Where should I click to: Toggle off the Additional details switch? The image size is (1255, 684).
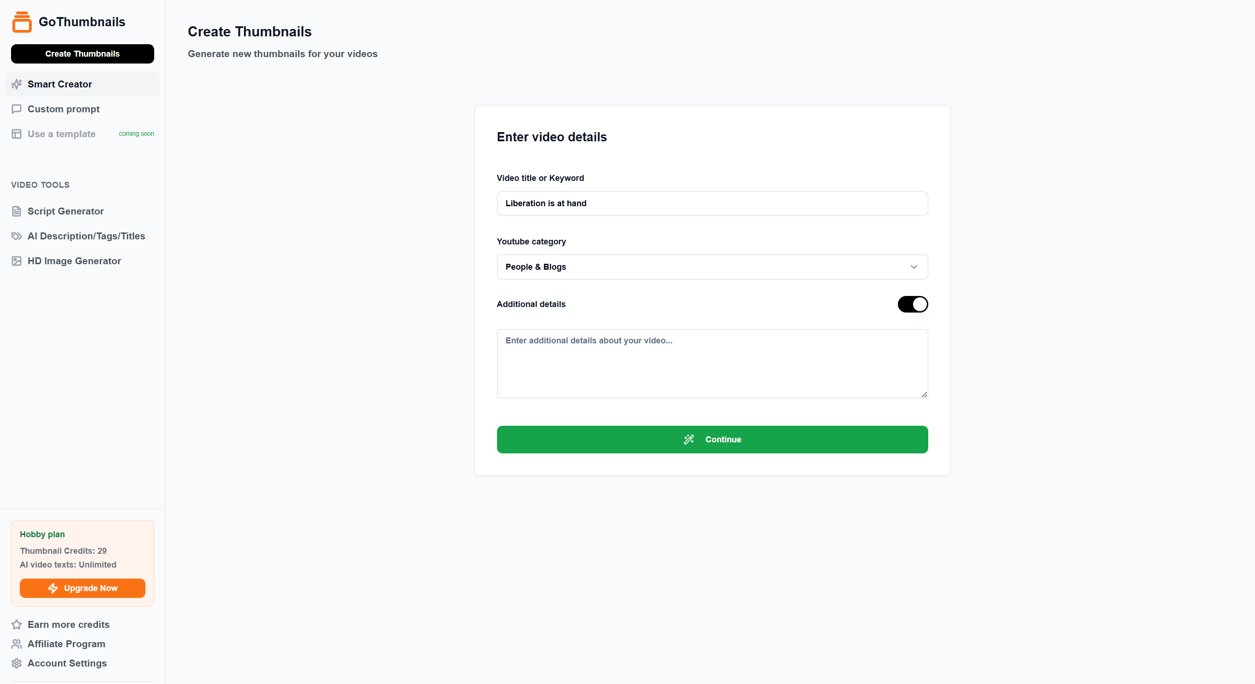[913, 304]
